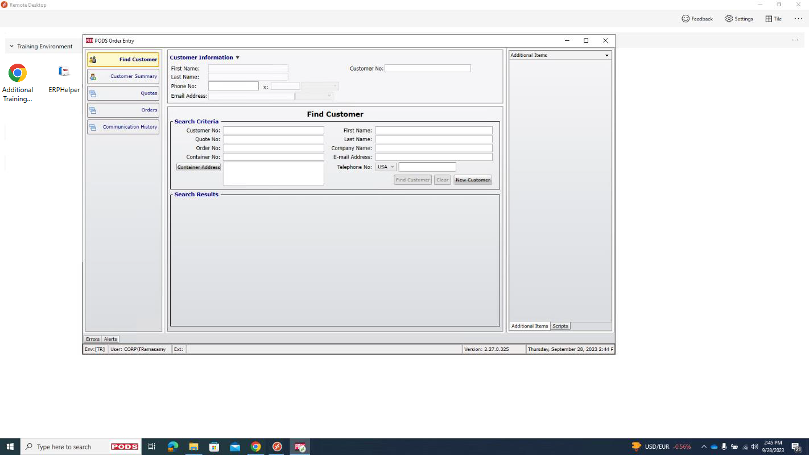The image size is (809, 455).
Task: Open Task View on the taskbar
Action: pyautogui.click(x=151, y=446)
